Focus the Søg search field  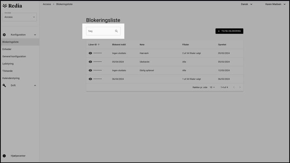tap(103, 31)
